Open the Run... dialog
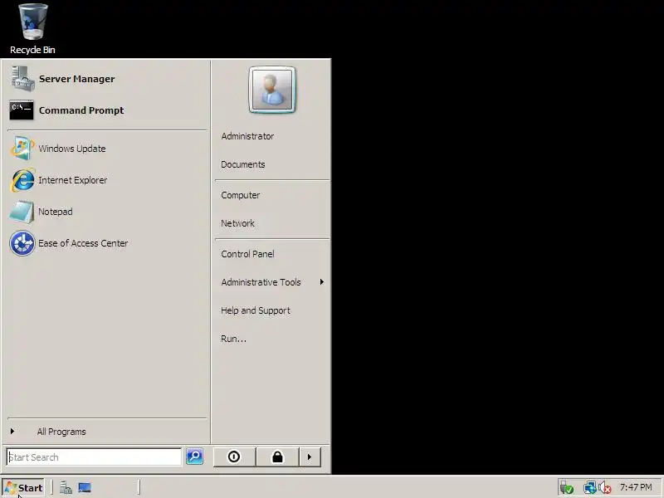Screen dimensions: 664x498 point(233,339)
